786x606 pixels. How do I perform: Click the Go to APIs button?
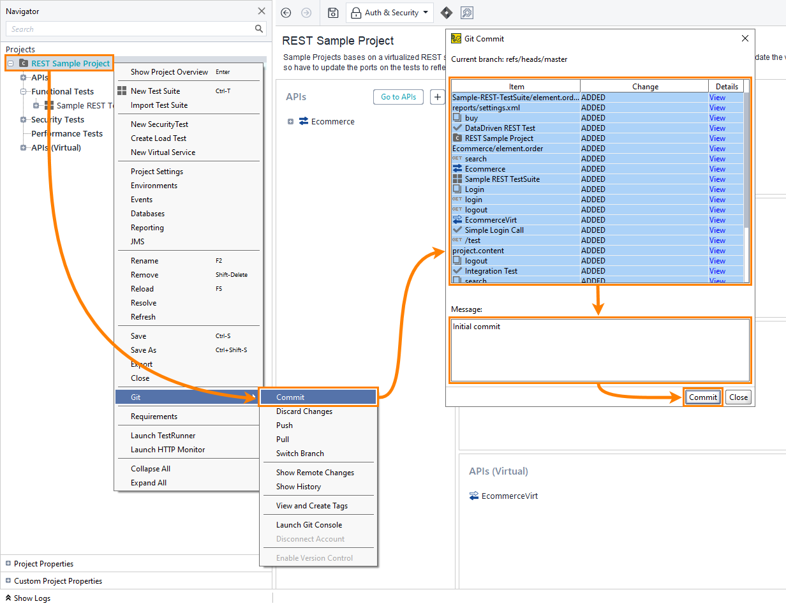click(398, 97)
